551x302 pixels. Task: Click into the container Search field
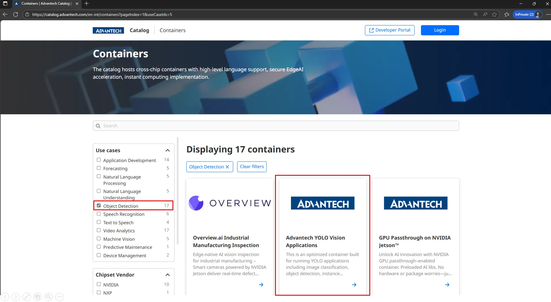[276, 126]
